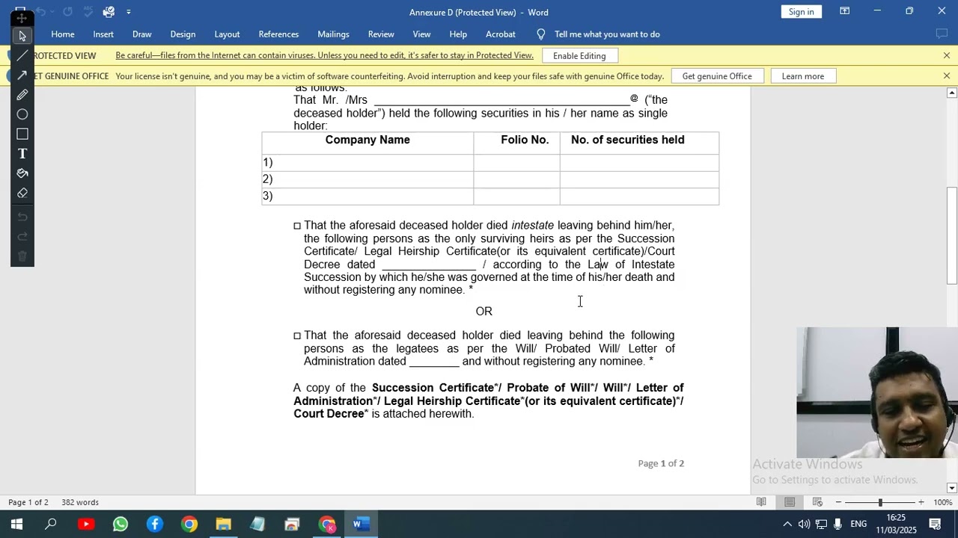The width and height of the screenshot is (958, 538).
Task: Click the Page 1 of 2 status indicator
Action: coord(28,502)
